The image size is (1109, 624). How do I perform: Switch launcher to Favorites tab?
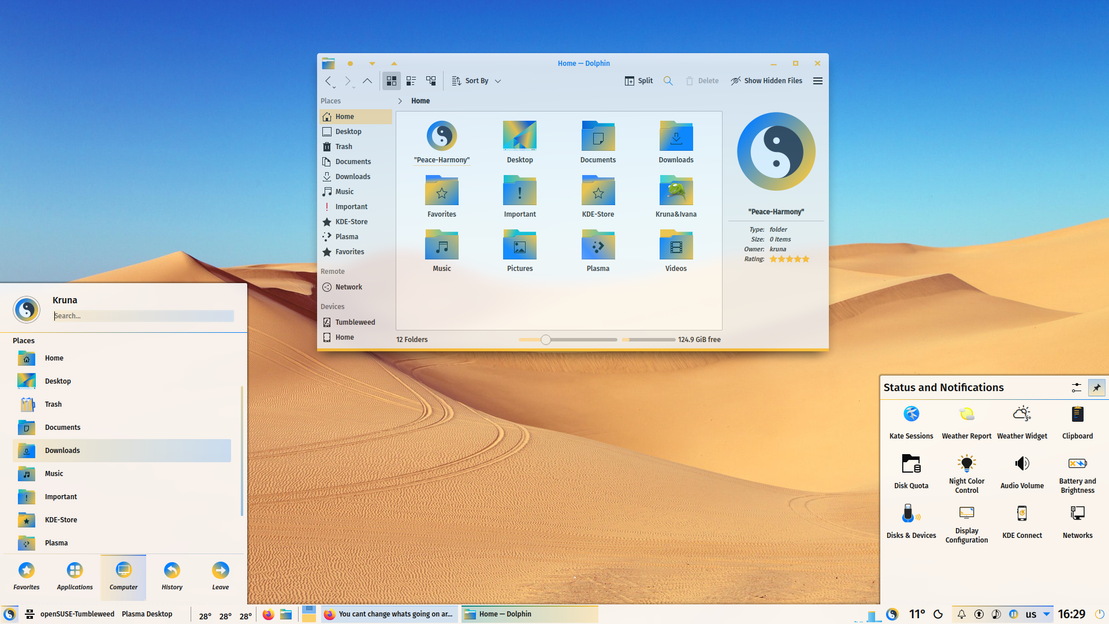coord(27,577)
